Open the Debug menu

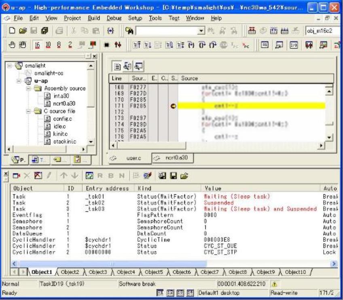pos(114,18)
